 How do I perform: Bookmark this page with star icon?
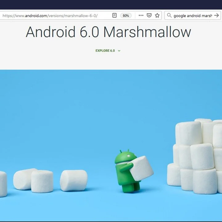(x=157, y=15)
